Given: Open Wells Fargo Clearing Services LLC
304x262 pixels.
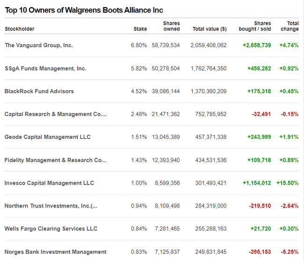Looking at the screenshot, I should 51,228.
